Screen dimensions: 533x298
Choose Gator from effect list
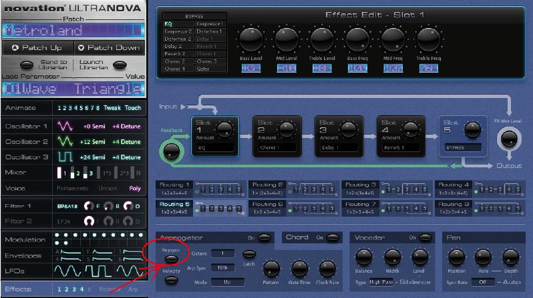point(210,69)
